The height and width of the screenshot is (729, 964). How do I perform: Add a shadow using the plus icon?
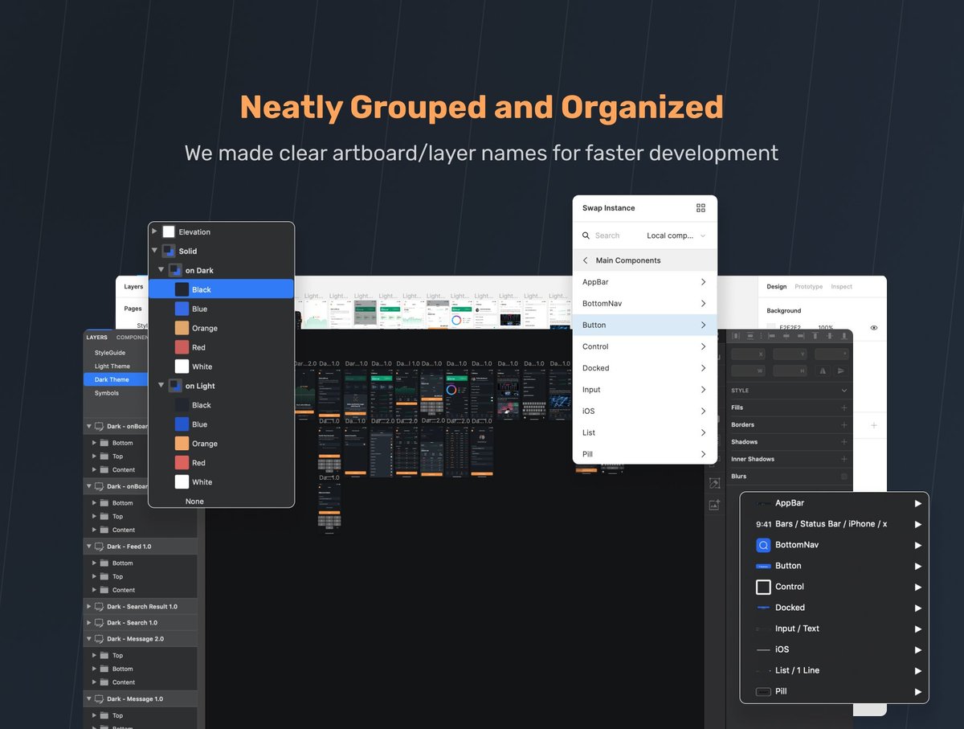(843, 442)
